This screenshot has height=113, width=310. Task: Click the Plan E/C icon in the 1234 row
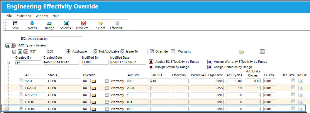click(301, 81)
